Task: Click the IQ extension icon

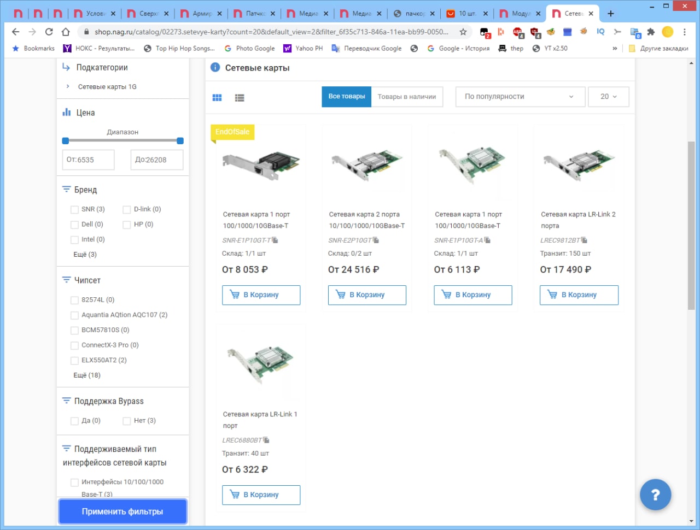Action: [x=600, y=32]
